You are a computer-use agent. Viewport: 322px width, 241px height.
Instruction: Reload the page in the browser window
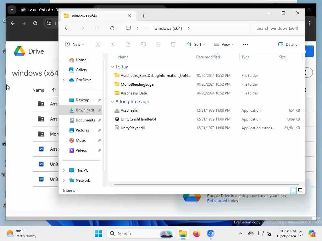(35, 23)
